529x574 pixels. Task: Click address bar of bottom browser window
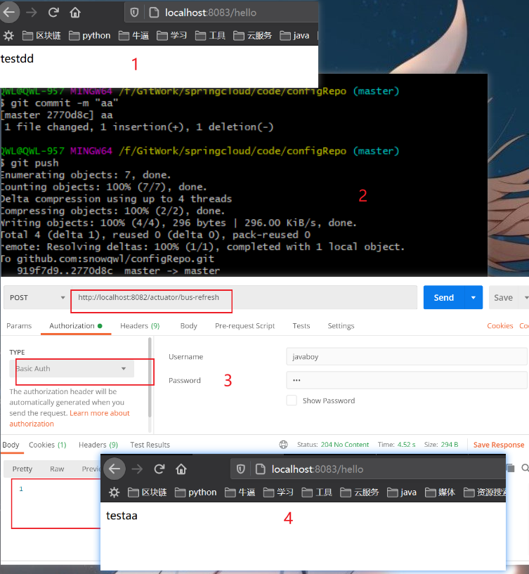tap(368, 469)
